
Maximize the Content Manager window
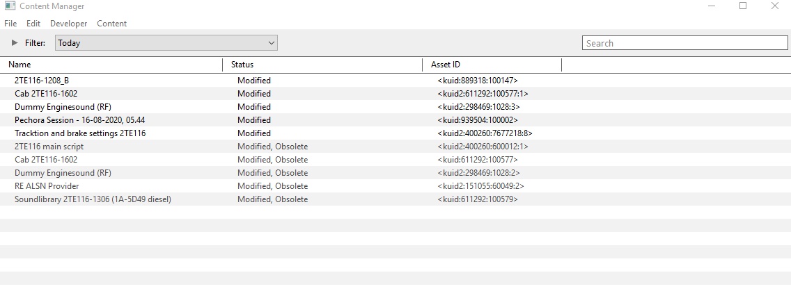click(742, 6)
